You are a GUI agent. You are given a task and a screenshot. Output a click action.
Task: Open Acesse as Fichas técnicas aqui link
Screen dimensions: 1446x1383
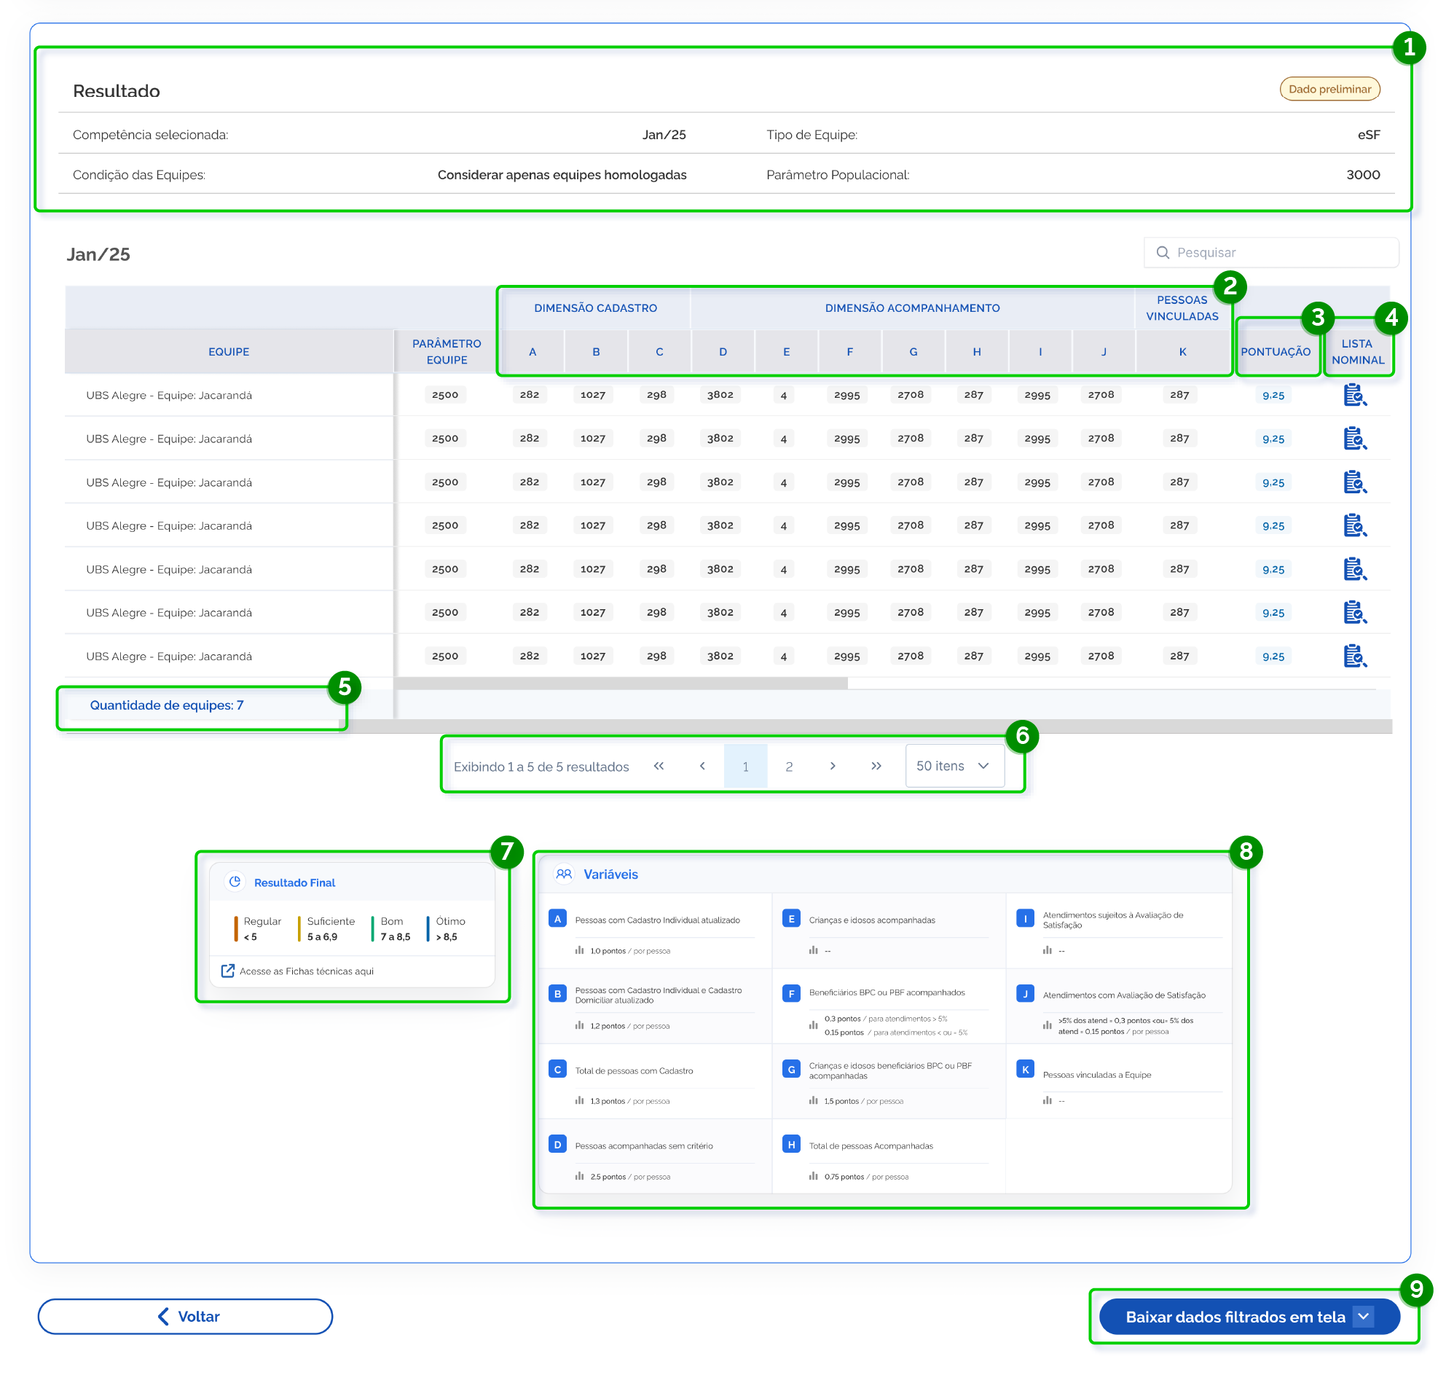pyautogui.click(x=306, y=971)
